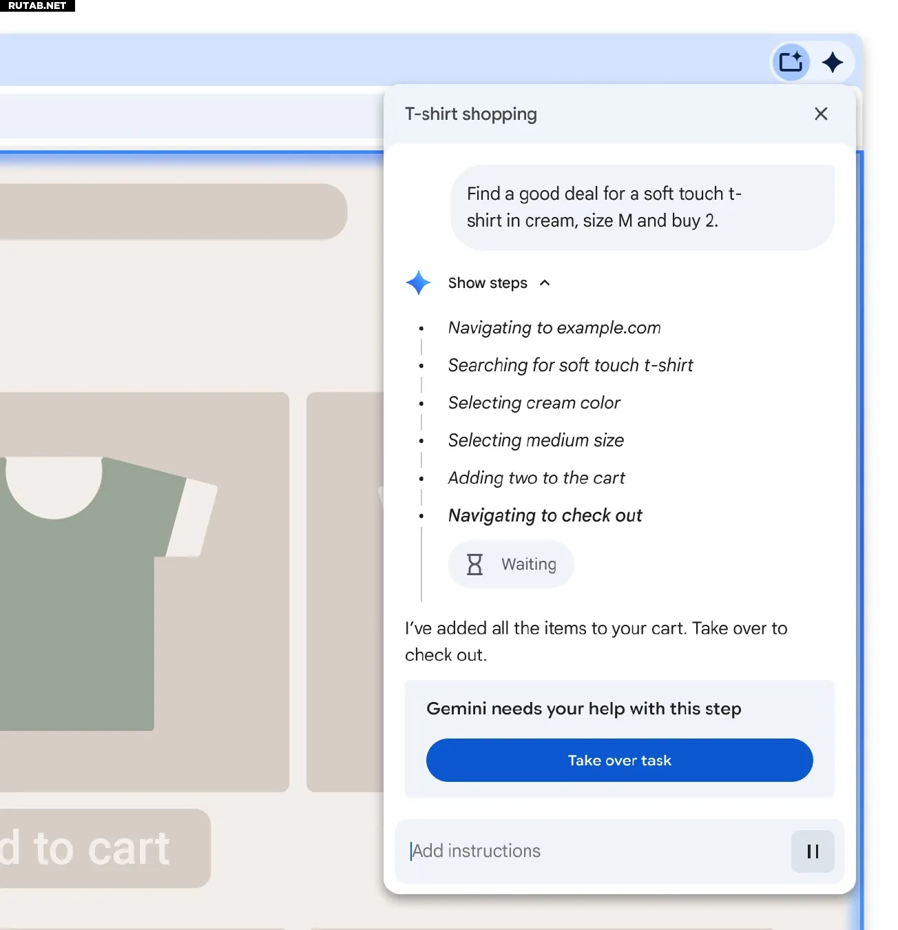This screenshot has width=898, height=930.
Task: Click the Show steps label
Action: tap(488, 283)
